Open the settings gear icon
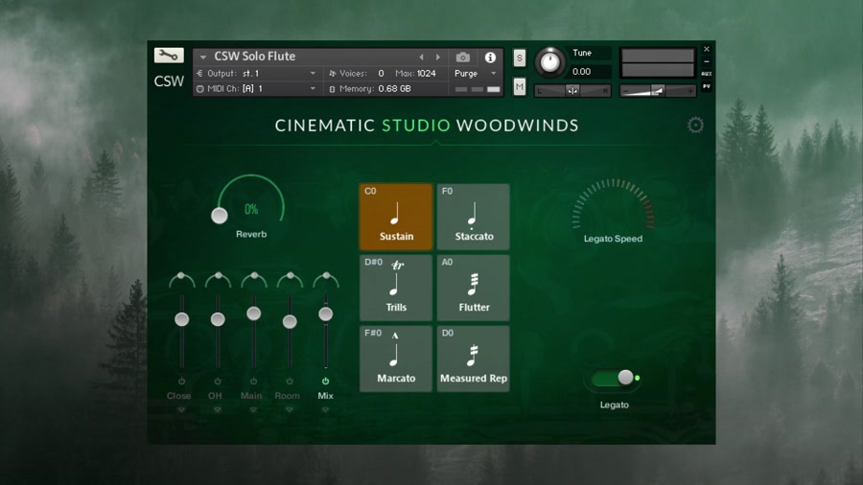Viewport: 863px width, 485px height. click(695, 125)
